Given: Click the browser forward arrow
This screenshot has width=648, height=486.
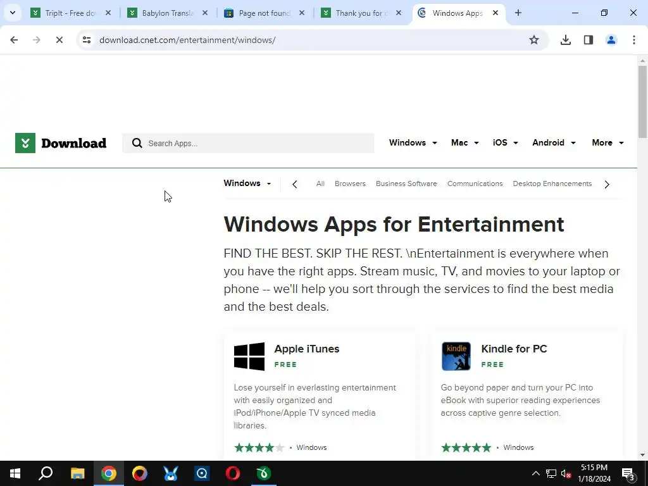Looking at the screenshot, I should tap(36, 40).
